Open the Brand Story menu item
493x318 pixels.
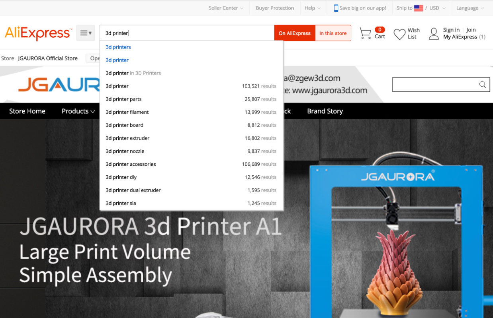pos(325,111)
